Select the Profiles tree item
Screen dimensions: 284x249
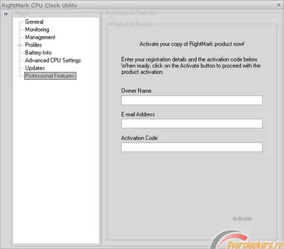tap(33, 45)
